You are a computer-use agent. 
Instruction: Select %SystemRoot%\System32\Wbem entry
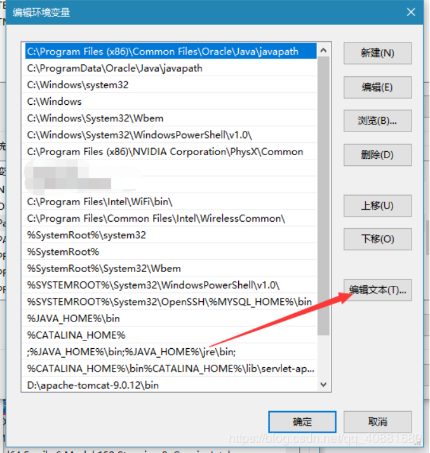[170, 268]
